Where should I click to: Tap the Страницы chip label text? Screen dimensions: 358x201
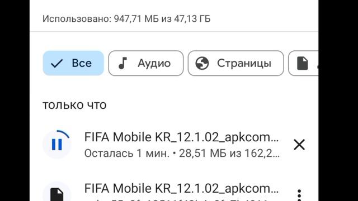(244, 63)
